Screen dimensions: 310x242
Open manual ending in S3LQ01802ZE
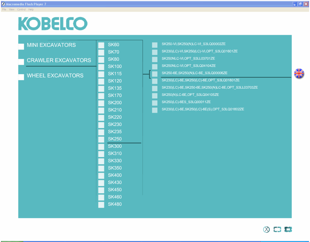203,109
